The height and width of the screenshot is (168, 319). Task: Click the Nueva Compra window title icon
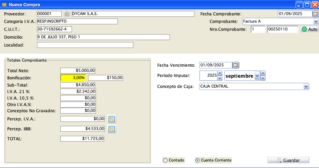[x=4, y=5]
